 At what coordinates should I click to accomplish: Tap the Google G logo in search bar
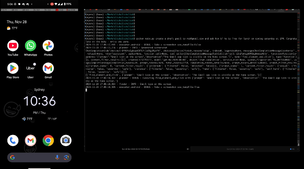point(13,157)
